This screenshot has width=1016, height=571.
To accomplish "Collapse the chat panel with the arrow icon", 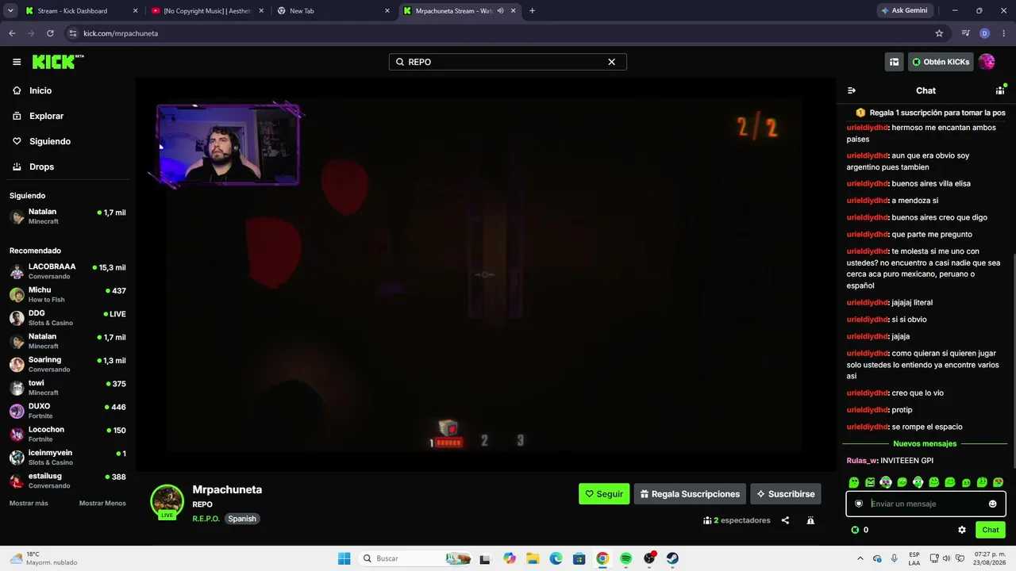I will (x=852, y=90).
